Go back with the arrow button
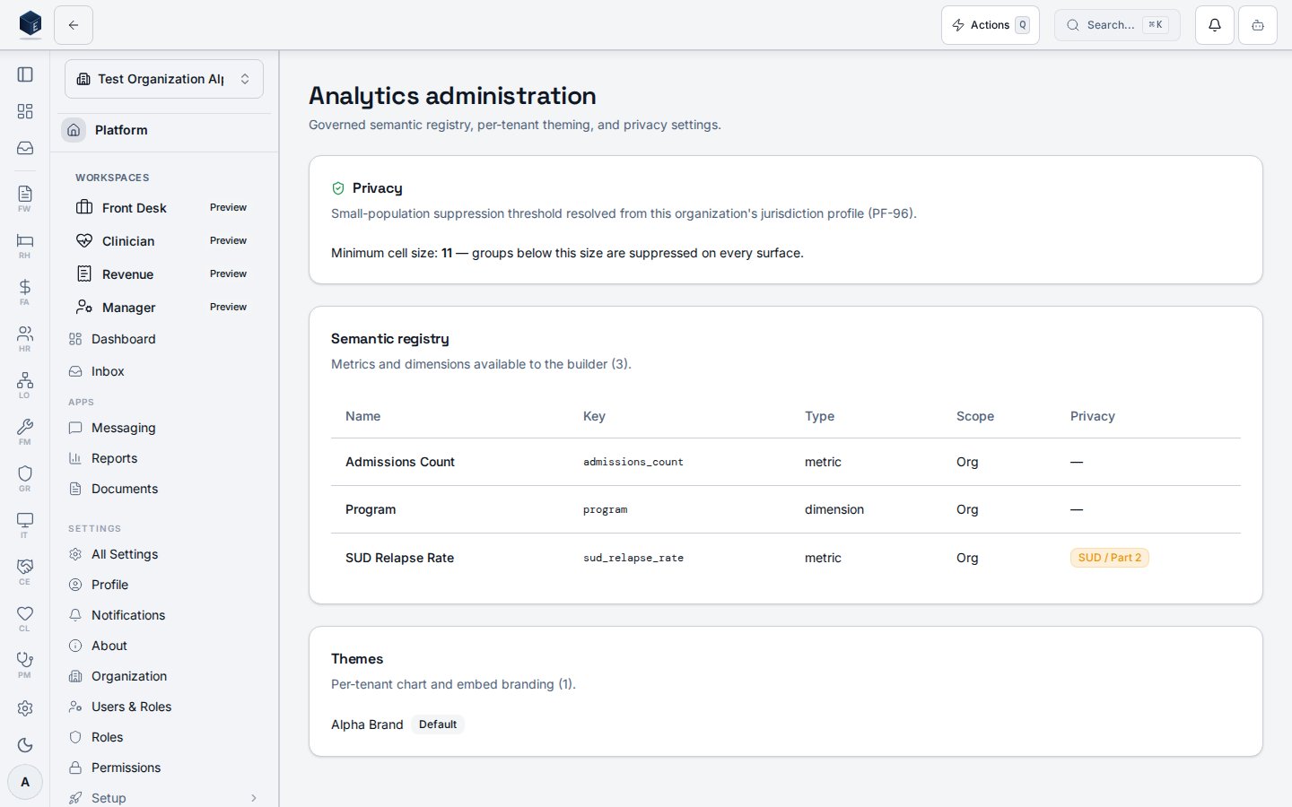Screen dimensions: 1292x807 click(74, 25)
